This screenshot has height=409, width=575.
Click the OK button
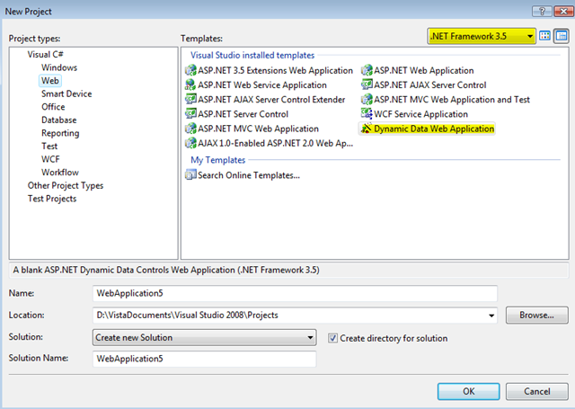point(468,391)
